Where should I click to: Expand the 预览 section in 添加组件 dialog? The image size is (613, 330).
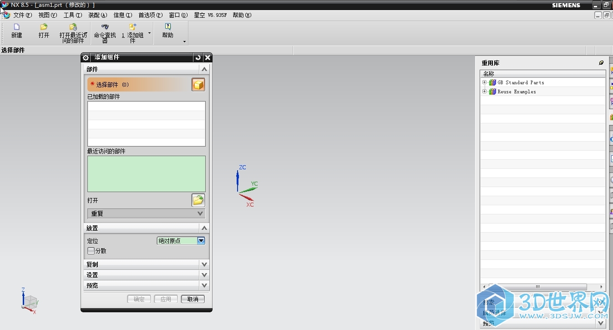[x=147, y=285]
